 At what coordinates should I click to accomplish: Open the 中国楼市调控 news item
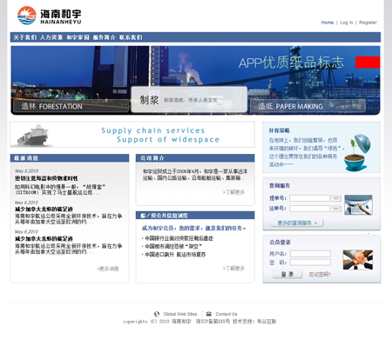tap(173, 246)
